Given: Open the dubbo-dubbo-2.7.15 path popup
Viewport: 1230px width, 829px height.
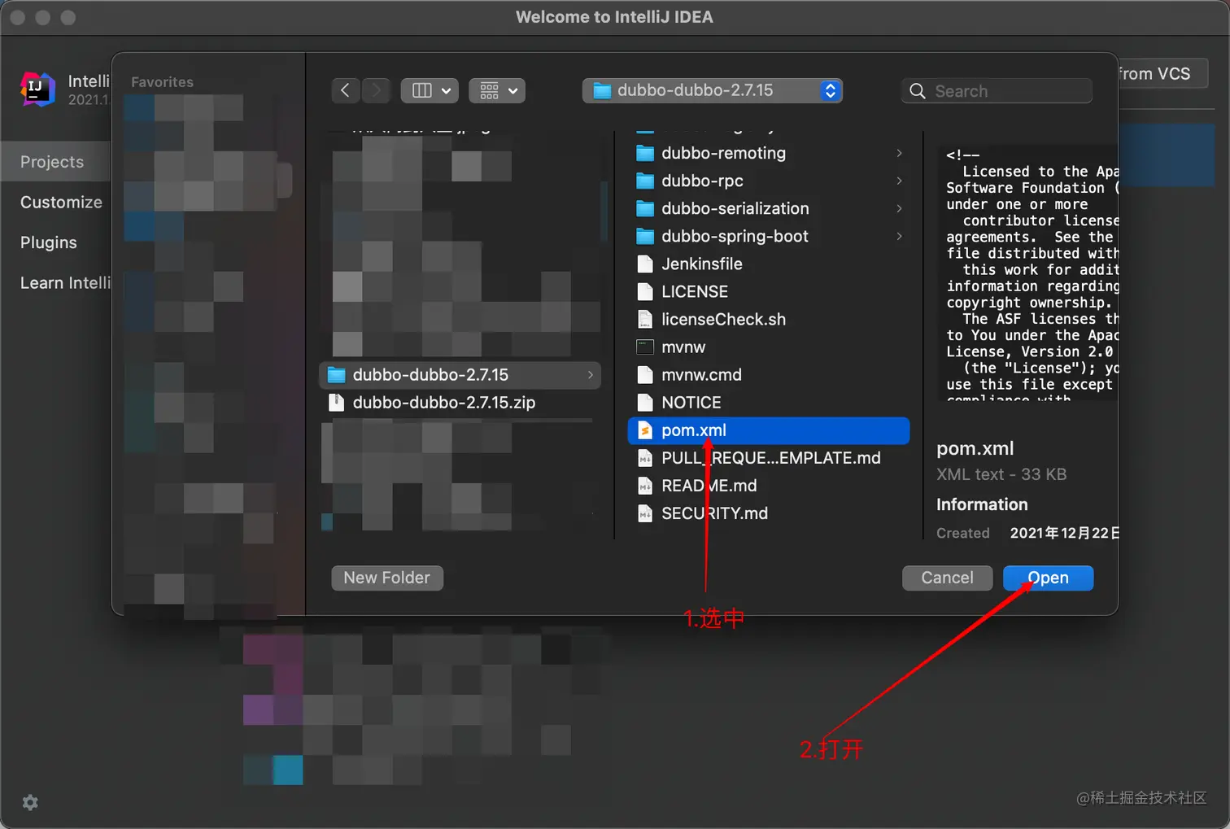Looking at the screenshot, I should (x=712, y=90).
